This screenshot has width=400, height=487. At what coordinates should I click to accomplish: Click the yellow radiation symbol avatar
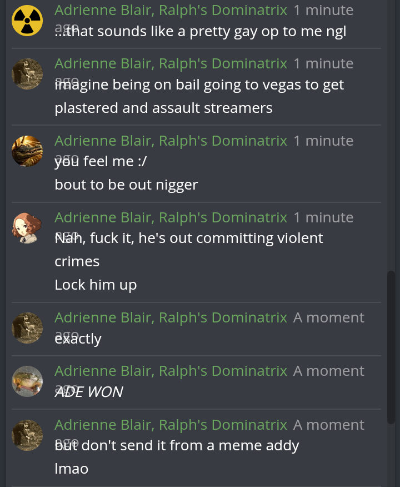[x=27, y=21]
